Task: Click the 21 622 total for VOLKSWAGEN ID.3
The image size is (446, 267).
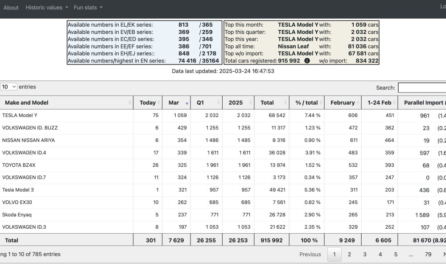Action: tap(277, 227)
